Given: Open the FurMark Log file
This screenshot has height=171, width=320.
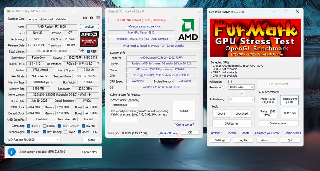Looking at the screenshot, I should tap(243, 140).
